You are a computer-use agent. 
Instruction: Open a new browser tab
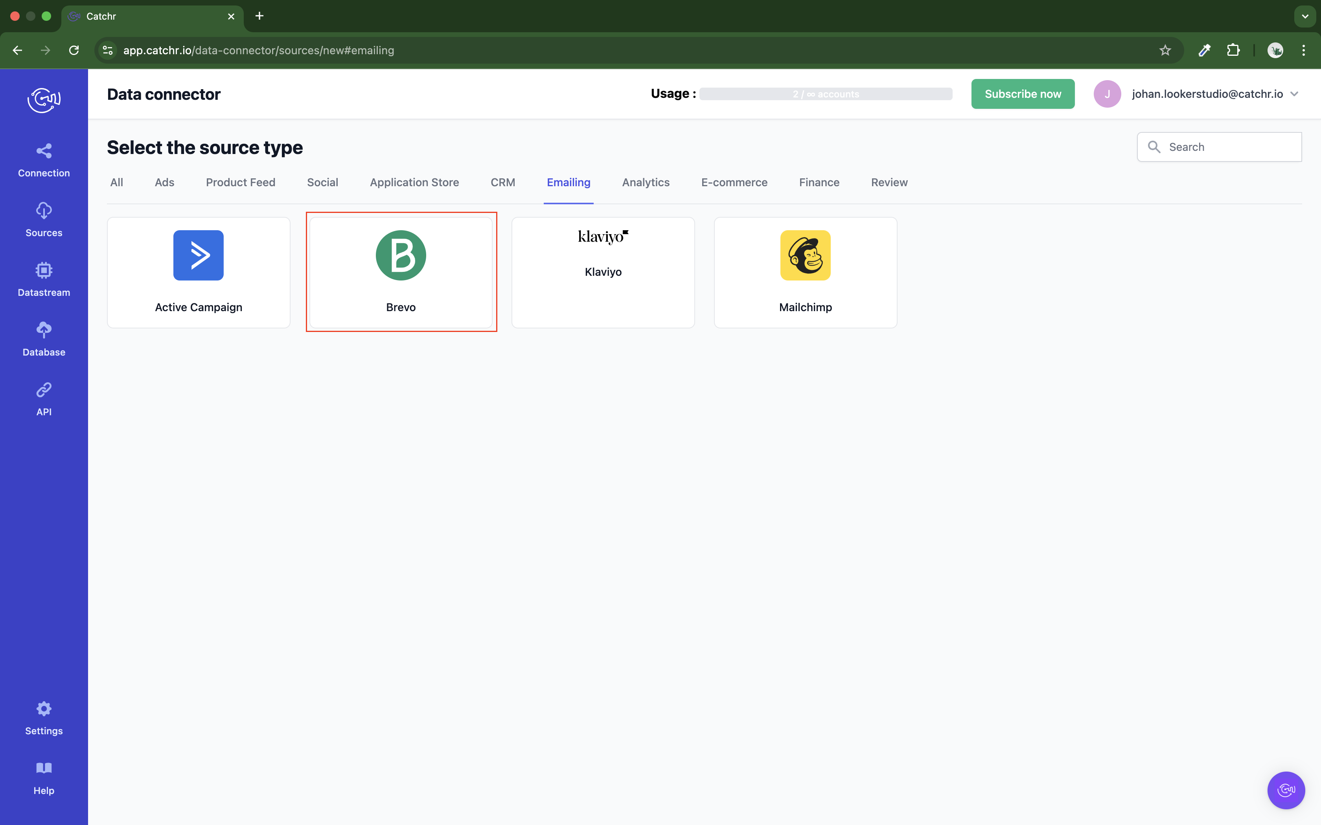[x=259, y=16]
